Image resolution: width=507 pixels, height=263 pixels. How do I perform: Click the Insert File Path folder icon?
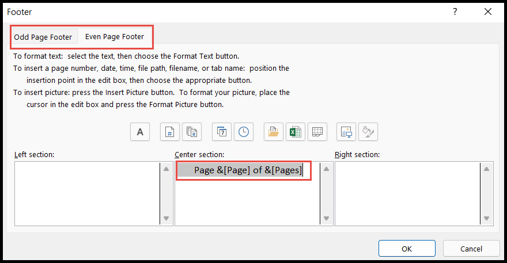point(274,132)
